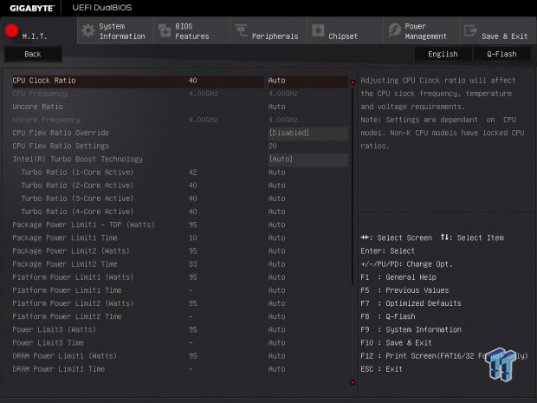
Task: Go to Power Management tab
Action: (x=421, y=30)
